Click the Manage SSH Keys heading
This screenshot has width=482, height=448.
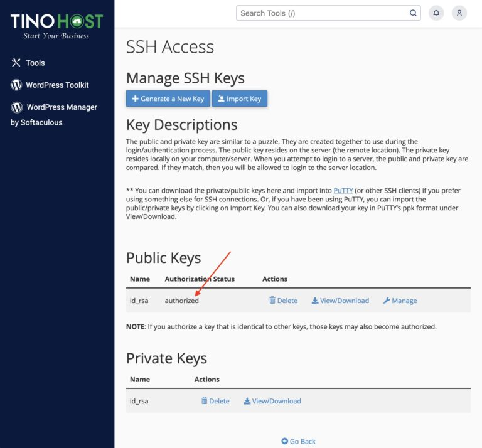coord(185,78)
